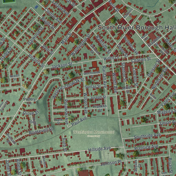Select the Mageira St label
176x176 pixels.
click(167, 111)
